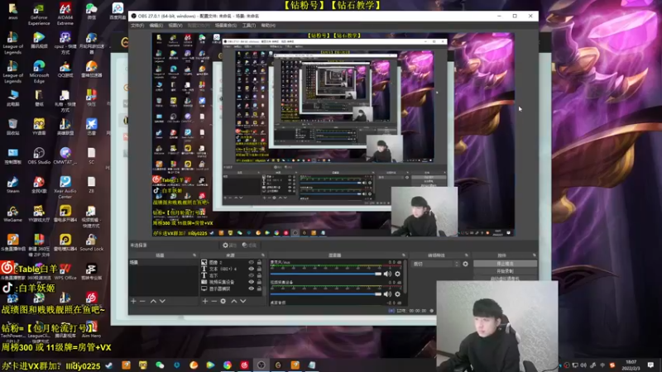
Task: Click the taskbar clock showing 18:07
Action: click(631, 365)
